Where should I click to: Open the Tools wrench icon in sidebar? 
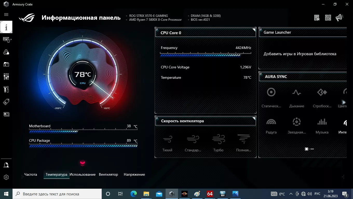[x=6, y=89]
